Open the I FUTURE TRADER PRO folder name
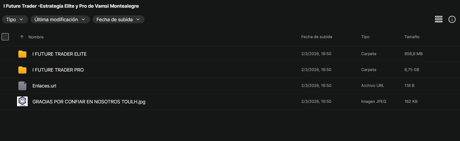The image size is (460, 141). point(58,70)
